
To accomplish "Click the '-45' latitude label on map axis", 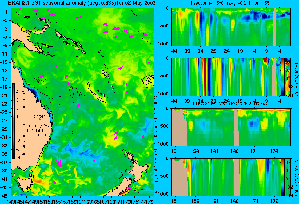I will [x=4, y=196].
